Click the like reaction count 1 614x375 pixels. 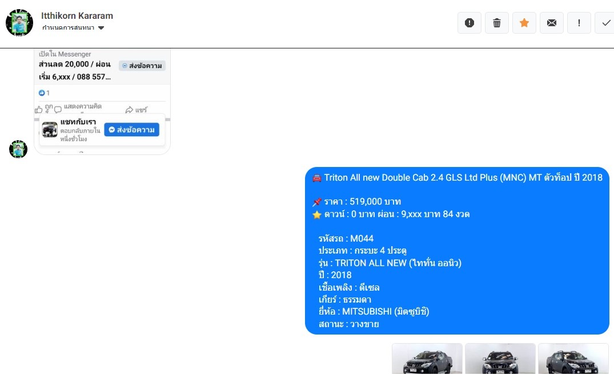point(44,93)
